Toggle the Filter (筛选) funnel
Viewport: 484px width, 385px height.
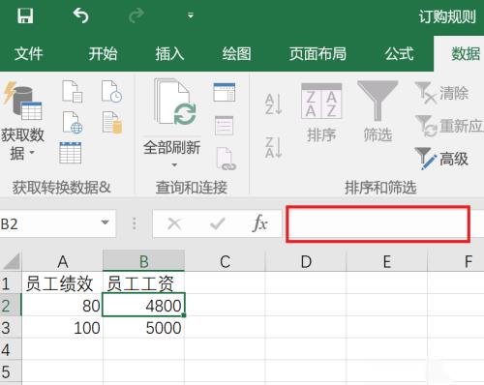378,101
